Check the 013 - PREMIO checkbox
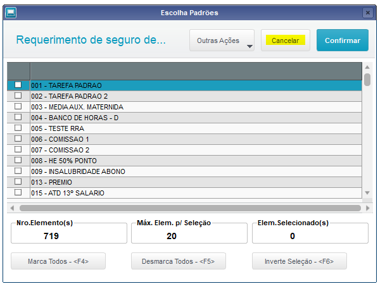The image size is (385, 291). click(x=18, y=182)
